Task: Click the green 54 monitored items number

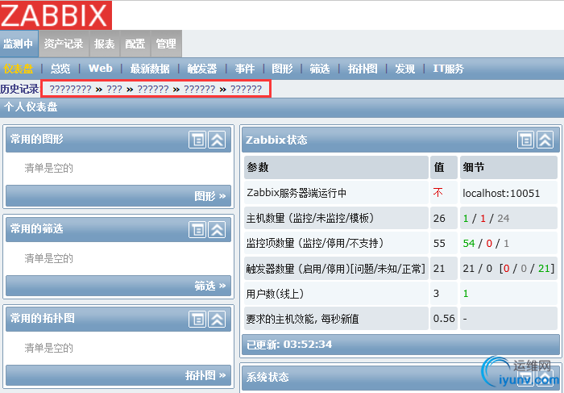Action: 469,244
